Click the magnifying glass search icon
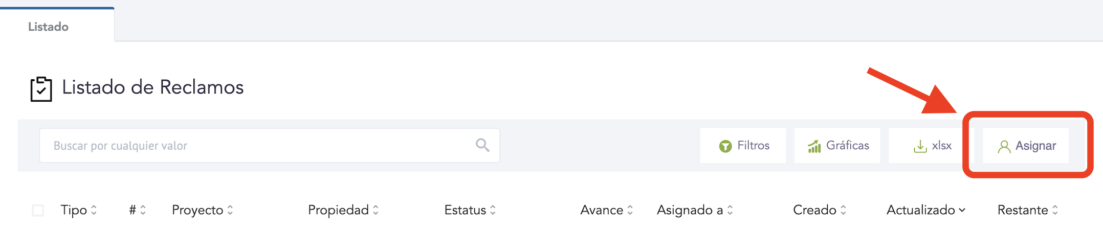This screenshot has height=230, width=1103. (x=482, y=145)
